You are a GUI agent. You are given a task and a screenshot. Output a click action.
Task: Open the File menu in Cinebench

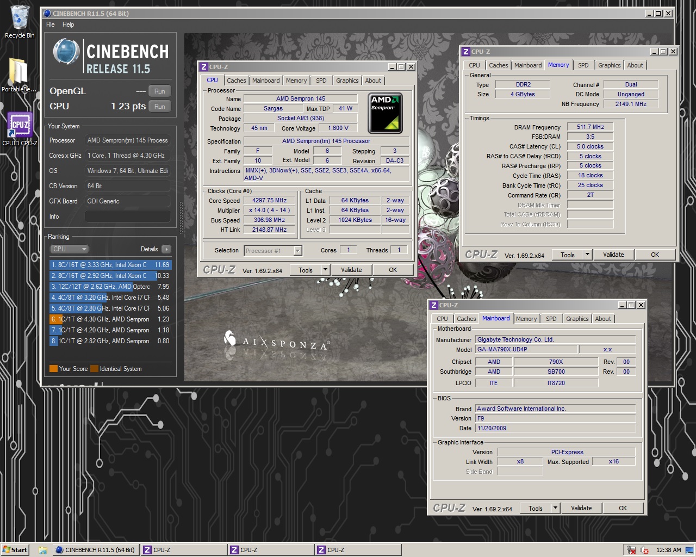pyautogui.click(x=51, y=24)
